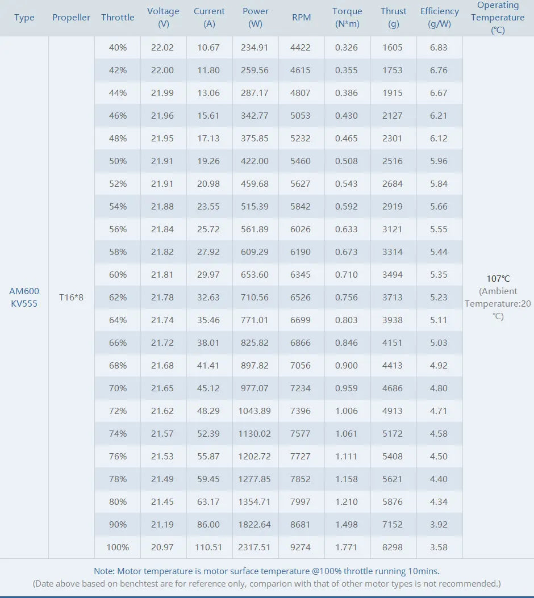Screen dimensions: 534x598
Task: Click the Propeller column header
Action: point(71,18)
